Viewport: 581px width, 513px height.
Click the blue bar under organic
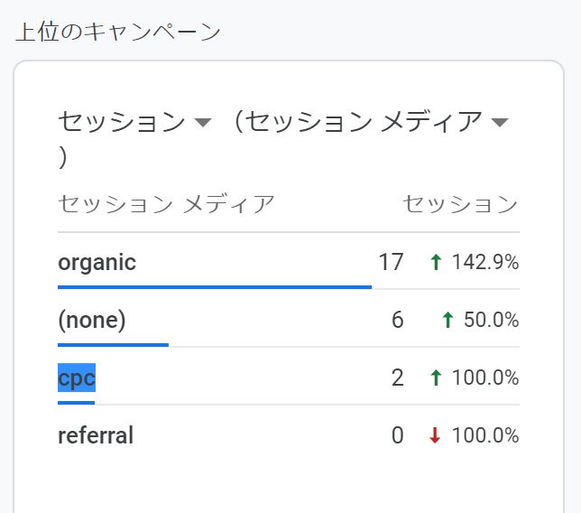pyautogui.click(x=215, y=286)
